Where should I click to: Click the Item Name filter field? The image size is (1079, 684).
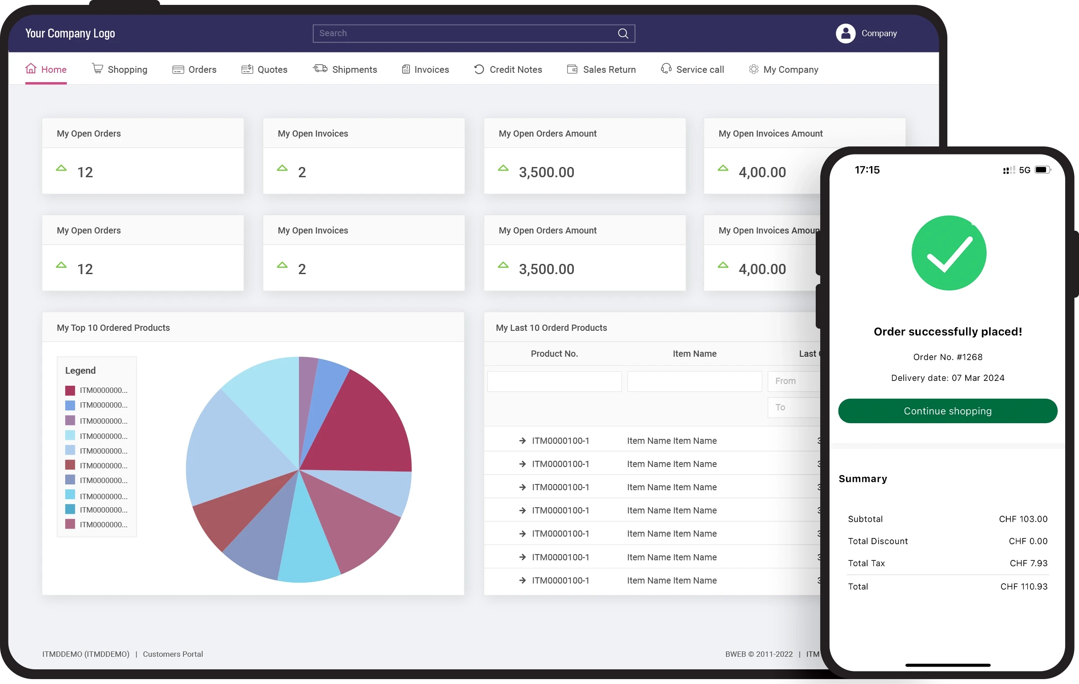694,381
